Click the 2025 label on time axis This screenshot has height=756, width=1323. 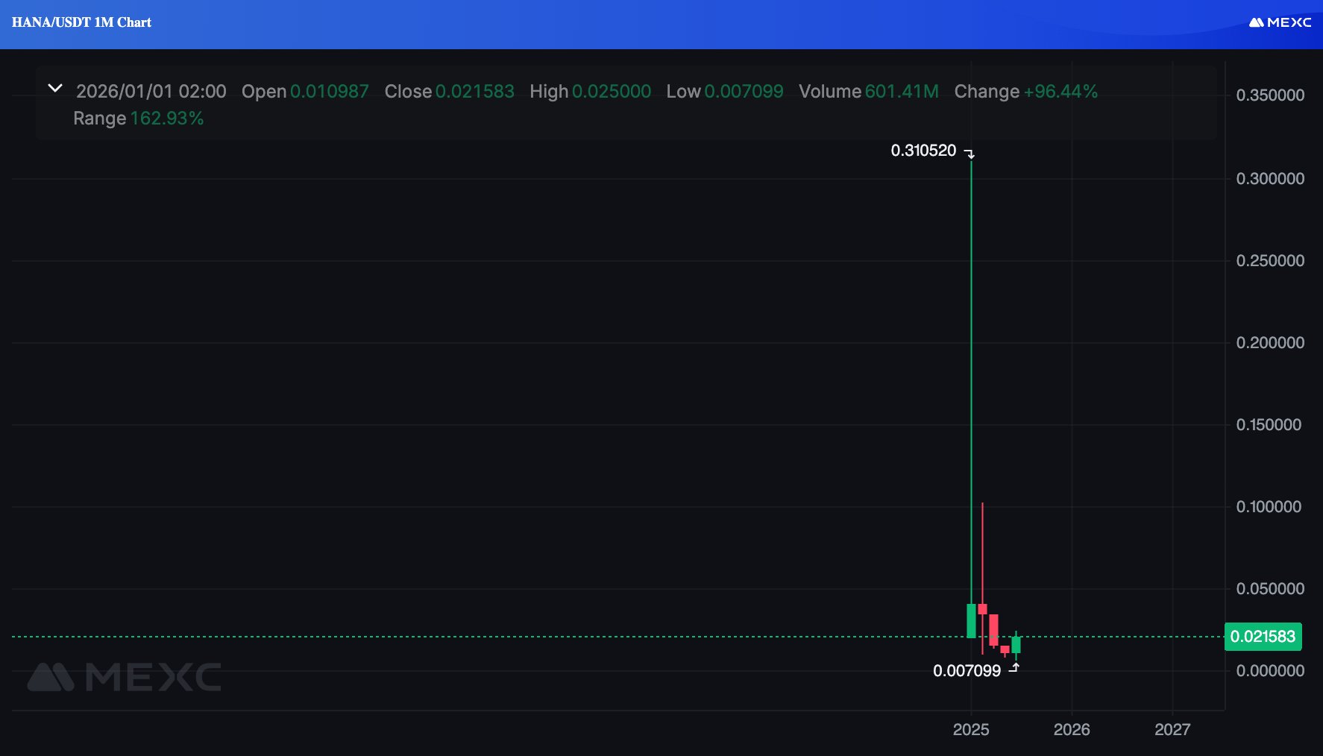click(971, 729)
